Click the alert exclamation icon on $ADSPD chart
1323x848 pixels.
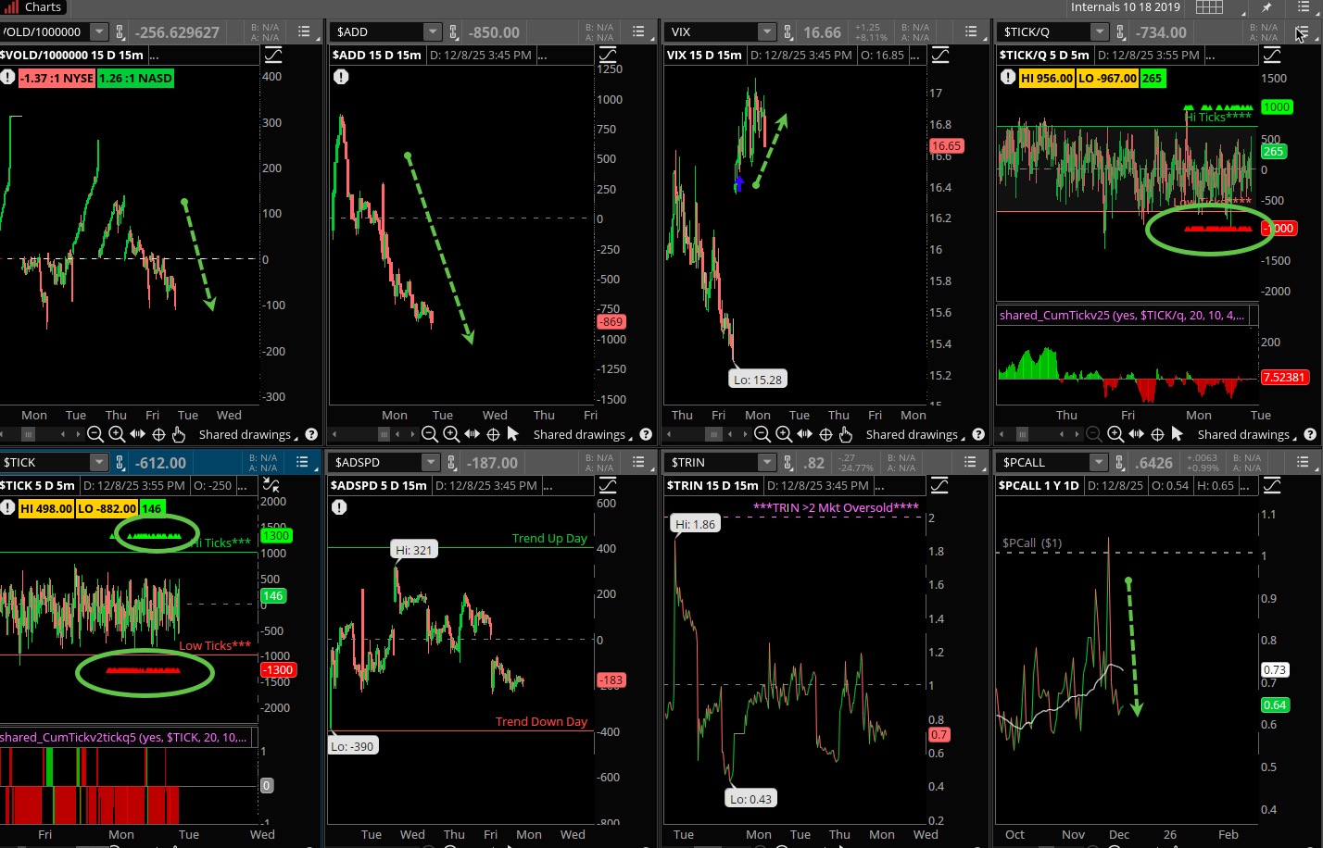pyautogui.click(x=340, y=506)
